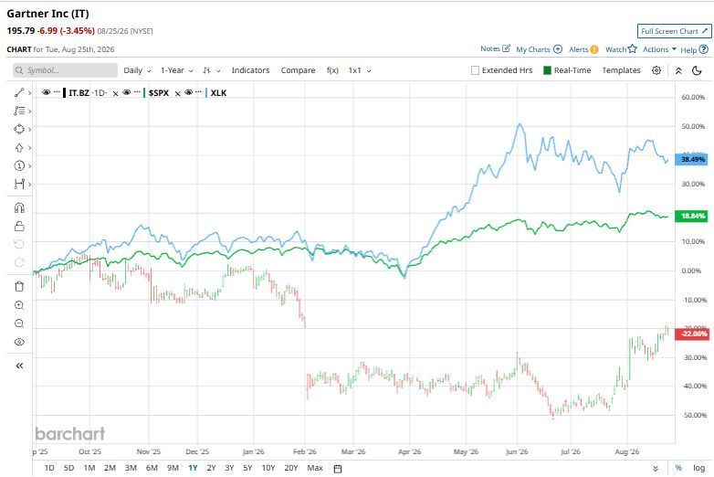Click the blue XLK color swatch
The height and width of the screenshot is (477, 714).
coord(206,93)
